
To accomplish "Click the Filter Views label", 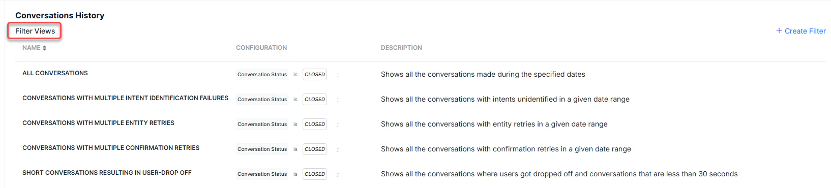I will [x=35, y=31].
